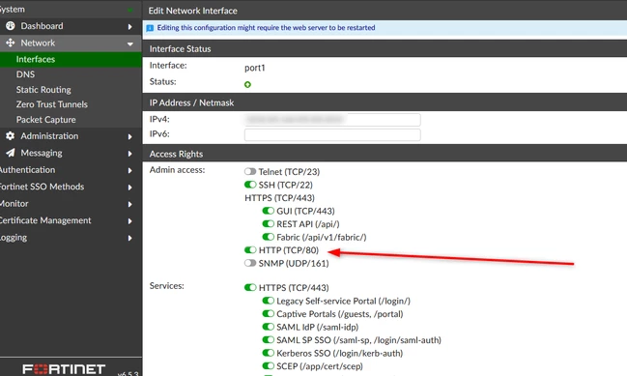The width and height of the screenshot is (627, 376).
Task: Expand the Monitor submenu arrow
Action: coord(130,204)
